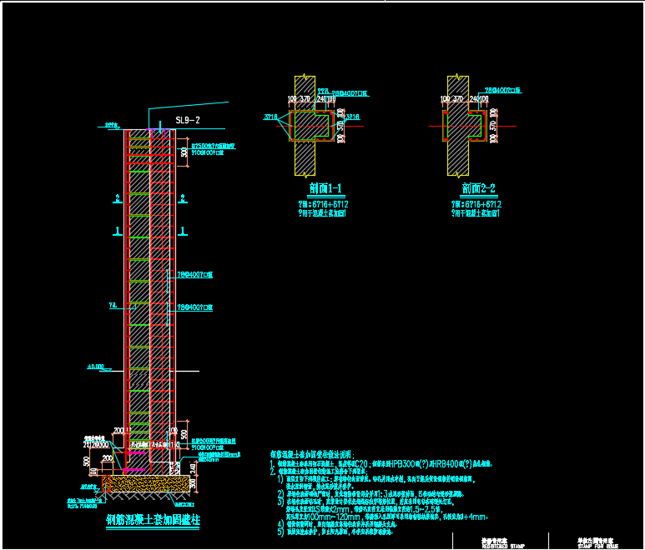
Task: Select the ?10@100 label near column top
Action: tap(207, 152)
